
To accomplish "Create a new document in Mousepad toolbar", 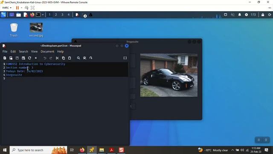I will 5,58.
